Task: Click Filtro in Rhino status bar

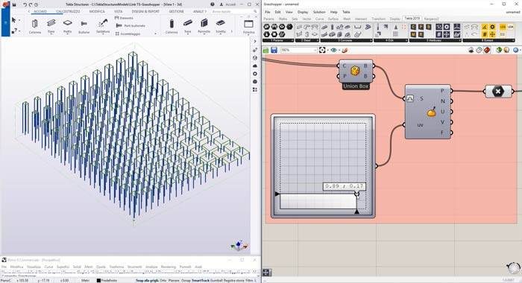Action: tap(249, 280)
